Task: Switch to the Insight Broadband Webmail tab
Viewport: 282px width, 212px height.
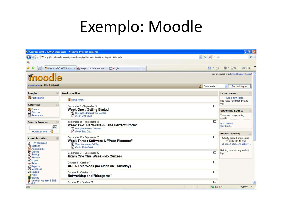Action: coord(93,68)
